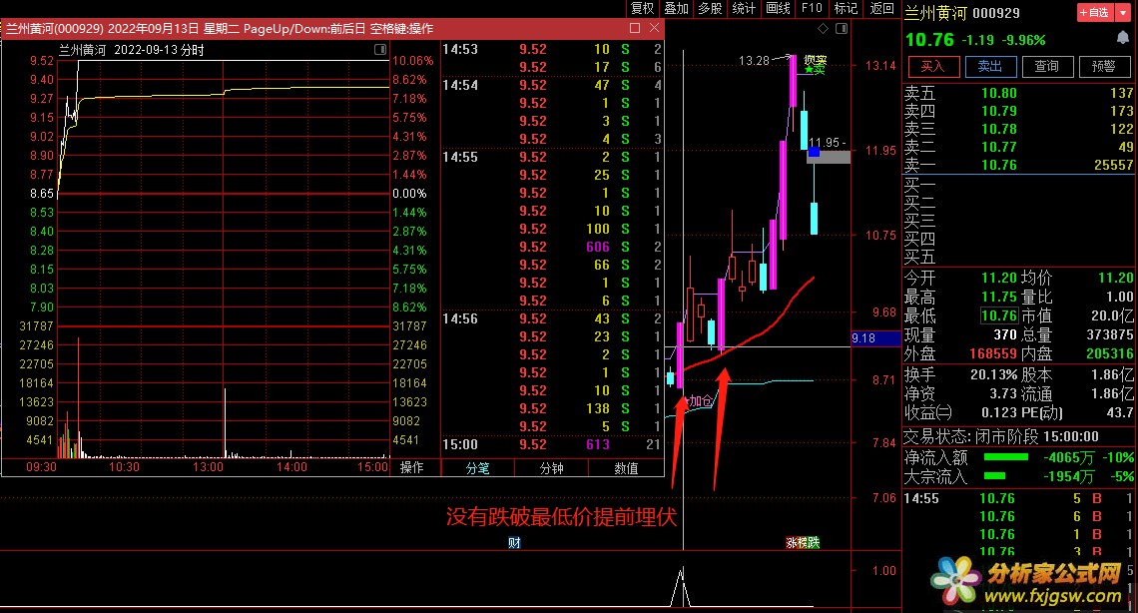The height and width of the screenshot is (613, 1138).
Task: Click the 15:00 closing tick row
Action: tap(552, 444)
